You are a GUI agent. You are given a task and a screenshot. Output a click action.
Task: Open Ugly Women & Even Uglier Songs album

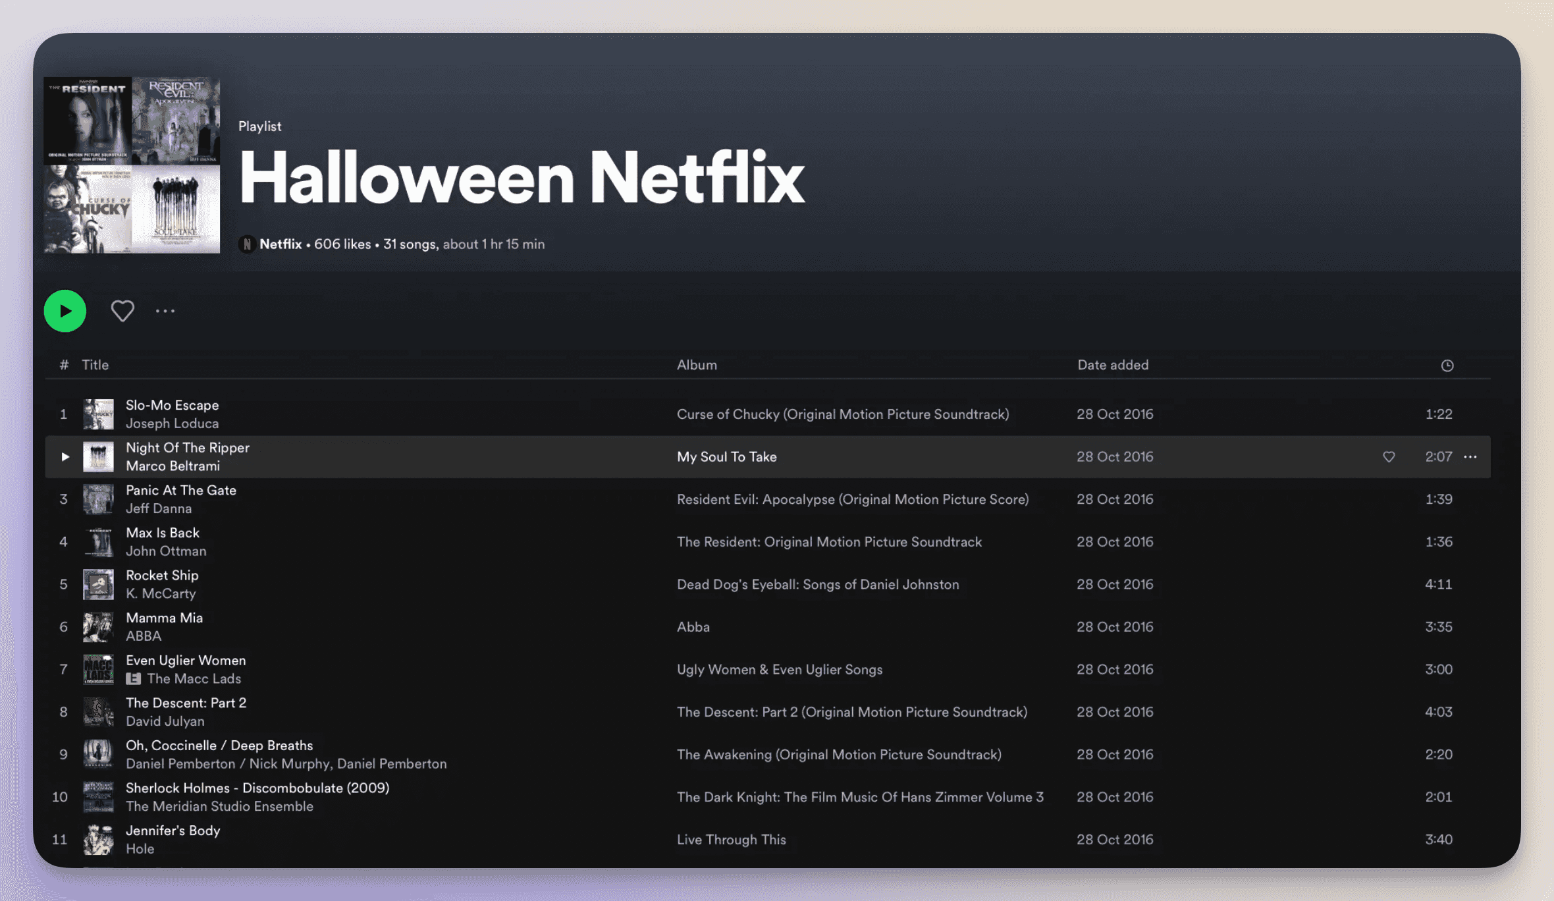click(780, 669)
